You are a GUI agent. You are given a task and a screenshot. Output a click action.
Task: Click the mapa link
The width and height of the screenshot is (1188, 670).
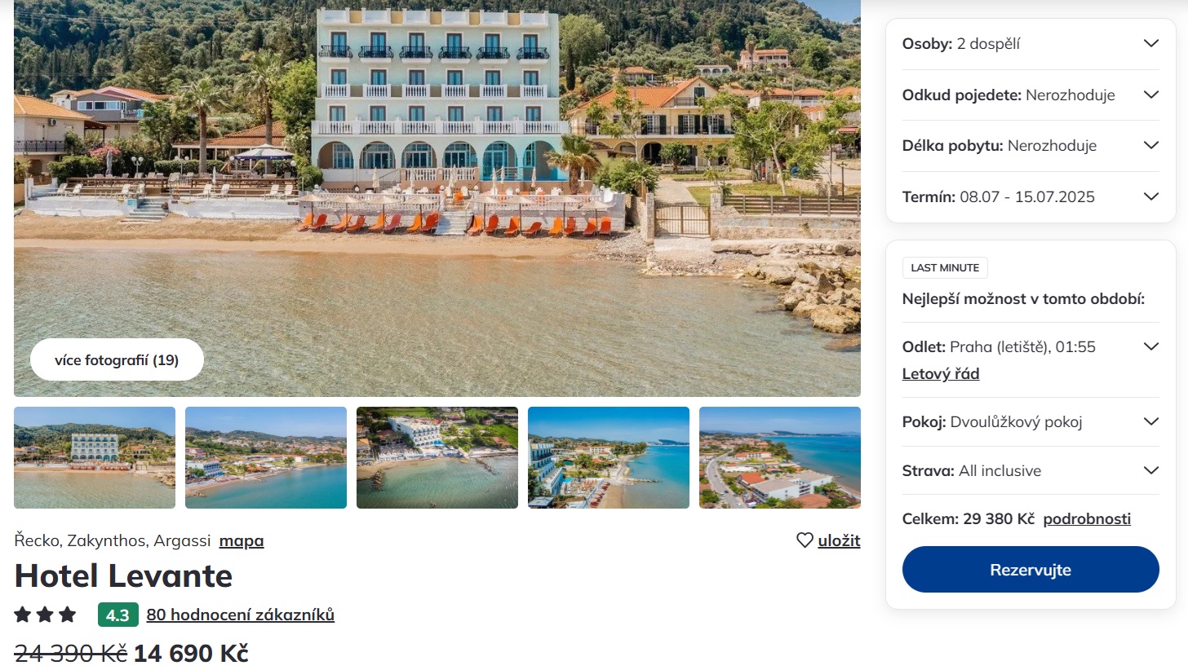[242, 540]
